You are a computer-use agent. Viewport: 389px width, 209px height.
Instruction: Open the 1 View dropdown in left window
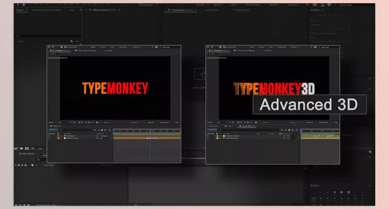(x=177, y=122)
